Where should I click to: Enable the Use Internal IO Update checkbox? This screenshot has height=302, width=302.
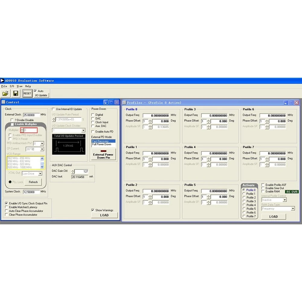[x=53, y=109]
